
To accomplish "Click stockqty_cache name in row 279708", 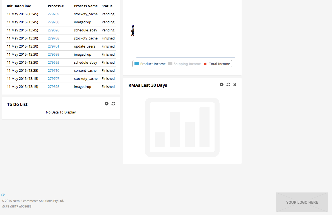I will (x=86, y=38).
